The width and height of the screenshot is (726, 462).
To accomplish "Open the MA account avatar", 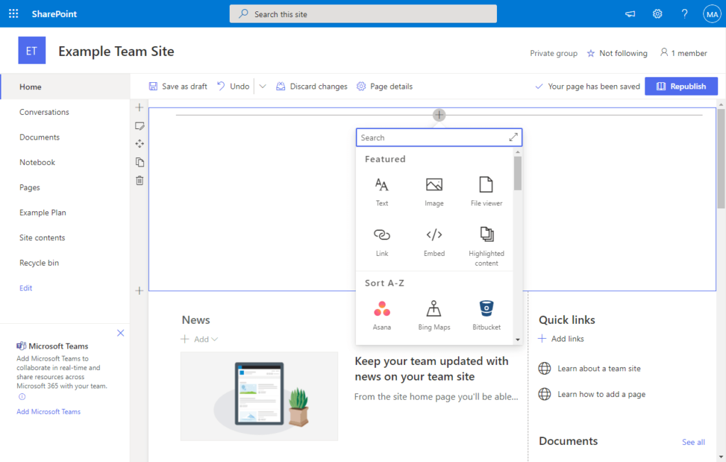I will tap(712, 14).
